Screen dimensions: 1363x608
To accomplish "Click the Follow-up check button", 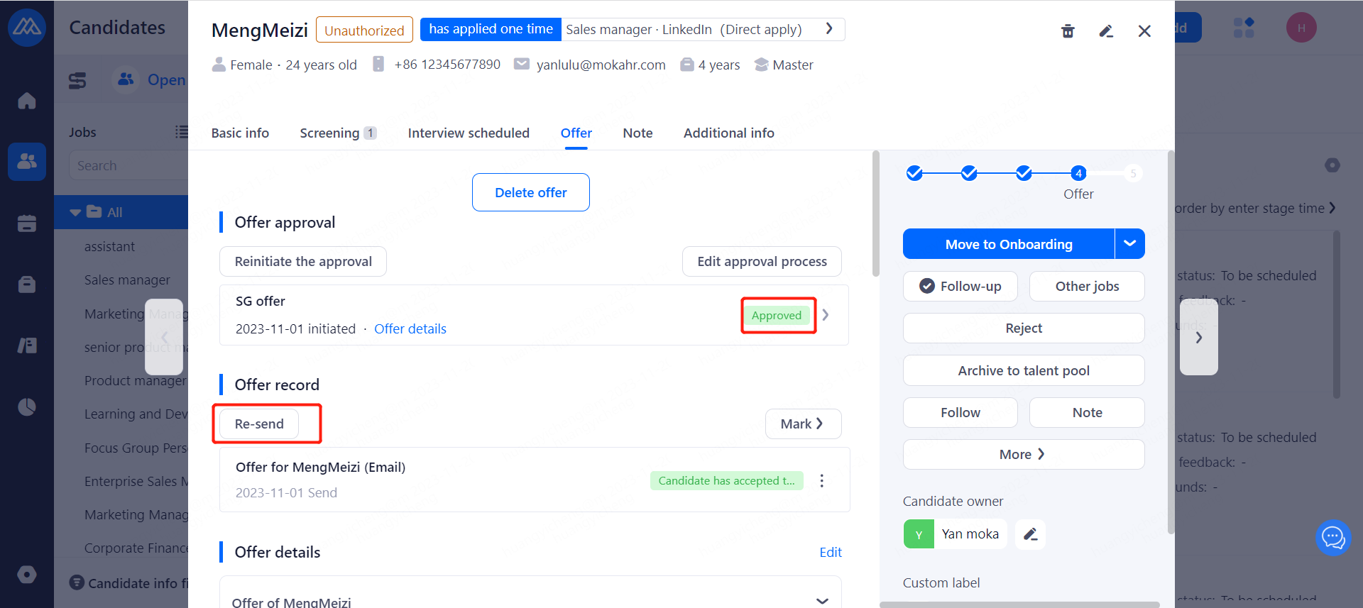I will tap(960, 286).
